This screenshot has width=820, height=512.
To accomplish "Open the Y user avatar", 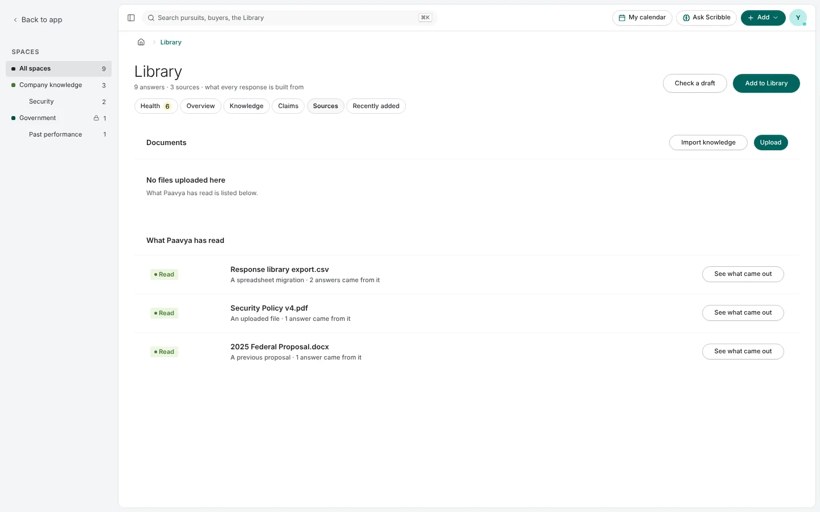I will 798,18.
